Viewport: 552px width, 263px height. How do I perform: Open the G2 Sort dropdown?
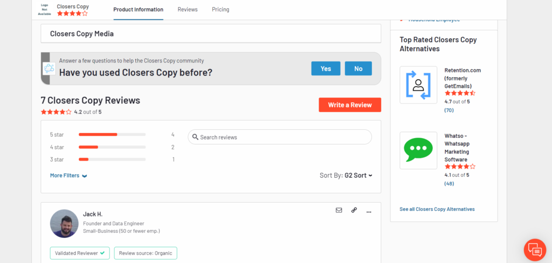point(358,175)
